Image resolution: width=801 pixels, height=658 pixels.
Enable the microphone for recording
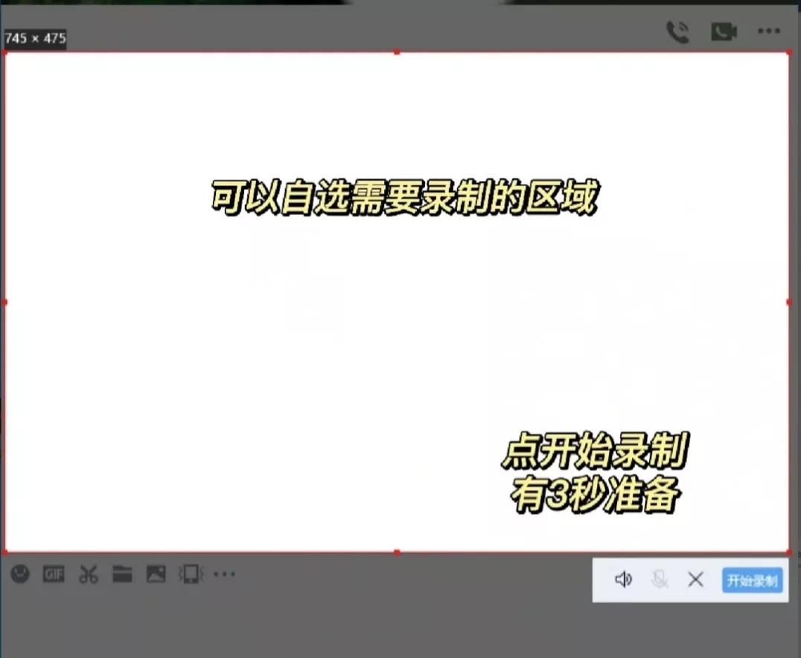click(660, 579)
